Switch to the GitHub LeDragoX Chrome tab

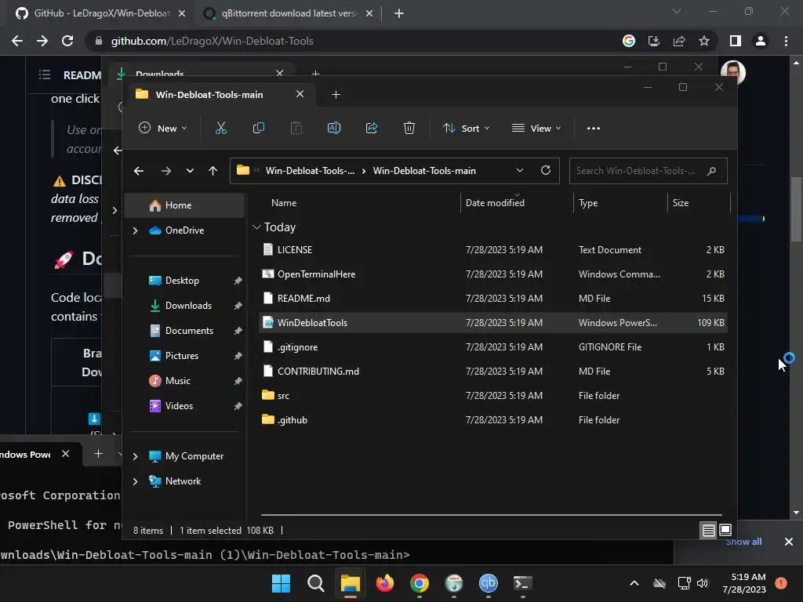tap(101, 13)
